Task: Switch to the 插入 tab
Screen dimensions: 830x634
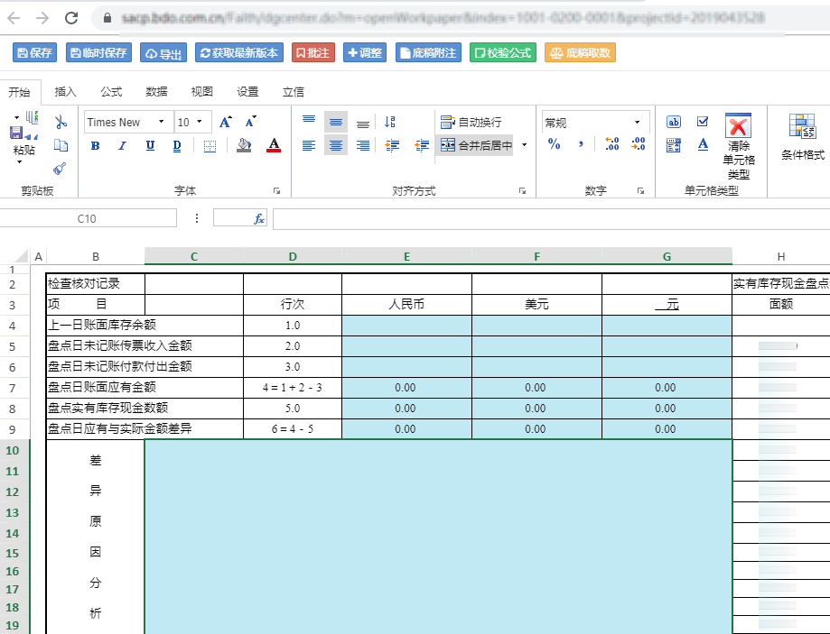Action: pyautogui.click(x=66, y=92)
